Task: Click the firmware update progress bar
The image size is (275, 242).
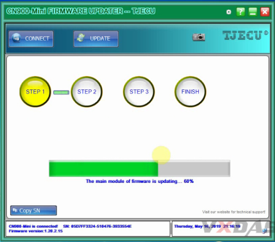Action: (139, 168)
